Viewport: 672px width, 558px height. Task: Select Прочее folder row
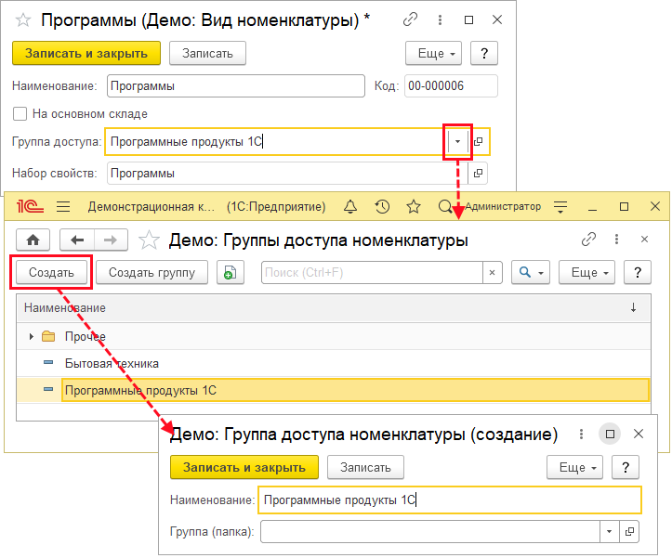click(x=334, y=337)
